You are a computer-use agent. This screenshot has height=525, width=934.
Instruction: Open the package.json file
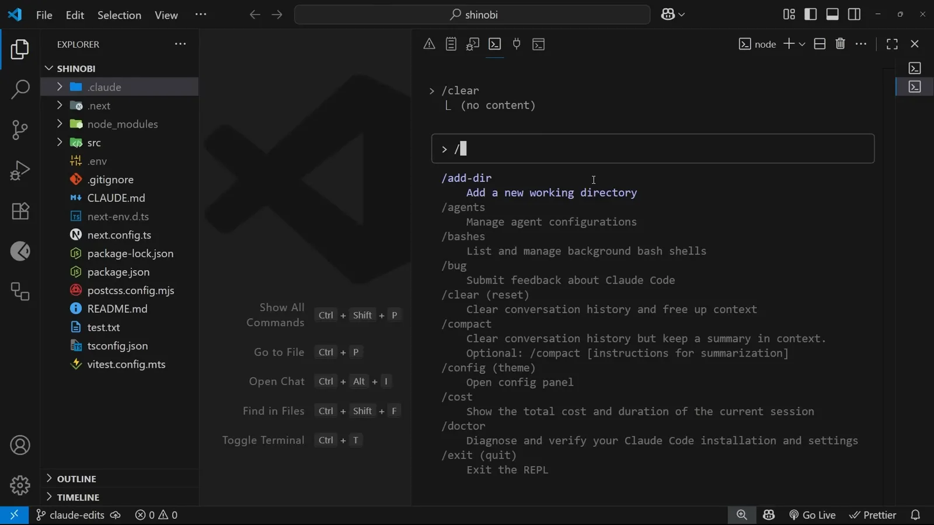[120, 272]
